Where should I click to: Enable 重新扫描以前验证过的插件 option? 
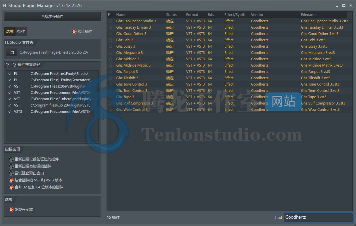click(11, 159)
